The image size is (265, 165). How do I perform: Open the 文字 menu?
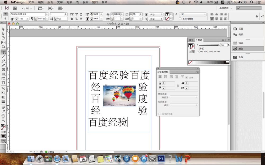point(60,2)
